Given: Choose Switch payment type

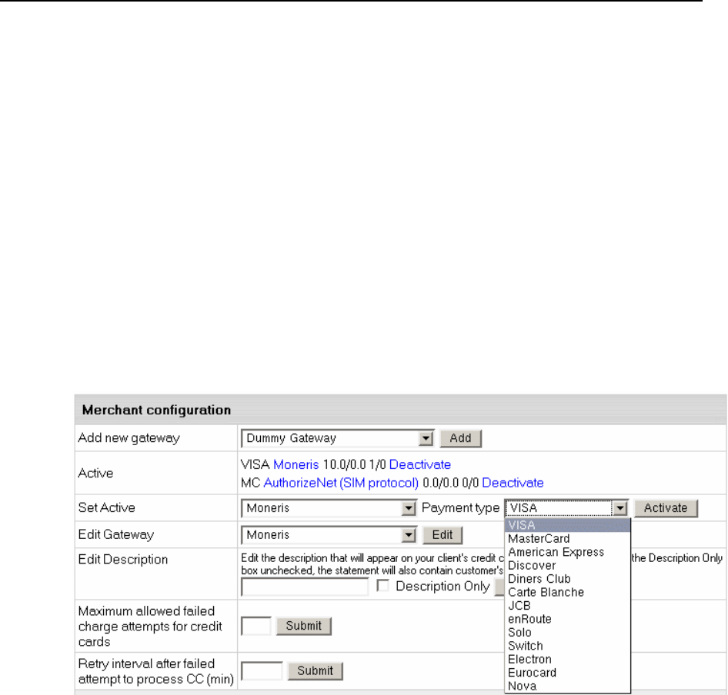Looking at the screenshot, I should (567, 646).
